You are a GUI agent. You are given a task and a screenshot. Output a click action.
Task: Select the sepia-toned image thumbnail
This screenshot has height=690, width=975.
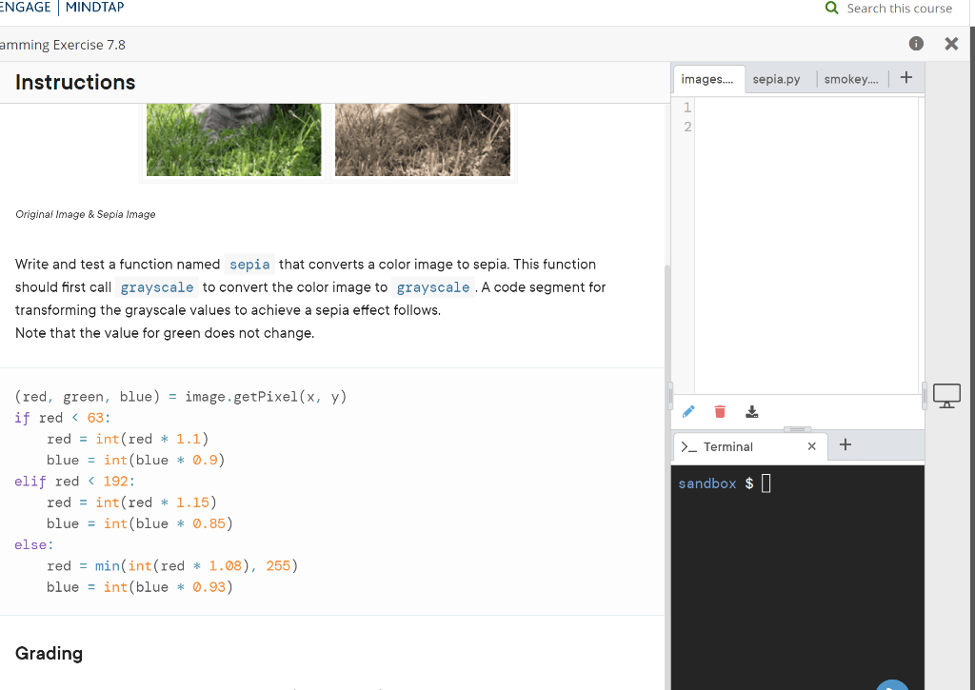(422, 138)
